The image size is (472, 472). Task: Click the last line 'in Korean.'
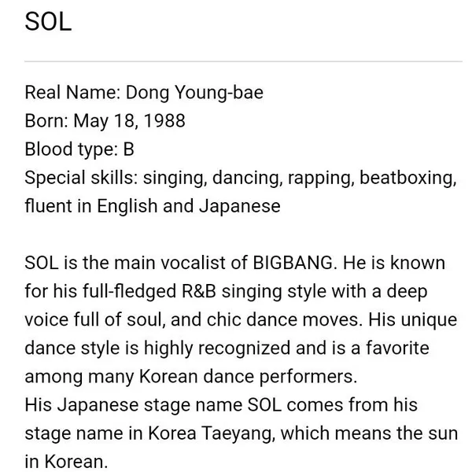(x=66, y=462)
